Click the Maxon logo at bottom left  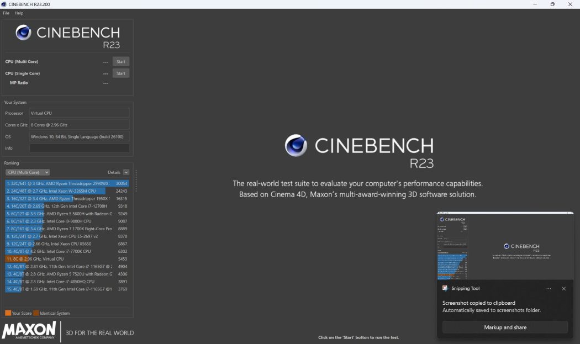29,330
